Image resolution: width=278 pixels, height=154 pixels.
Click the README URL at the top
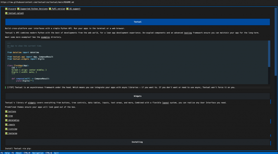(37, 2)
